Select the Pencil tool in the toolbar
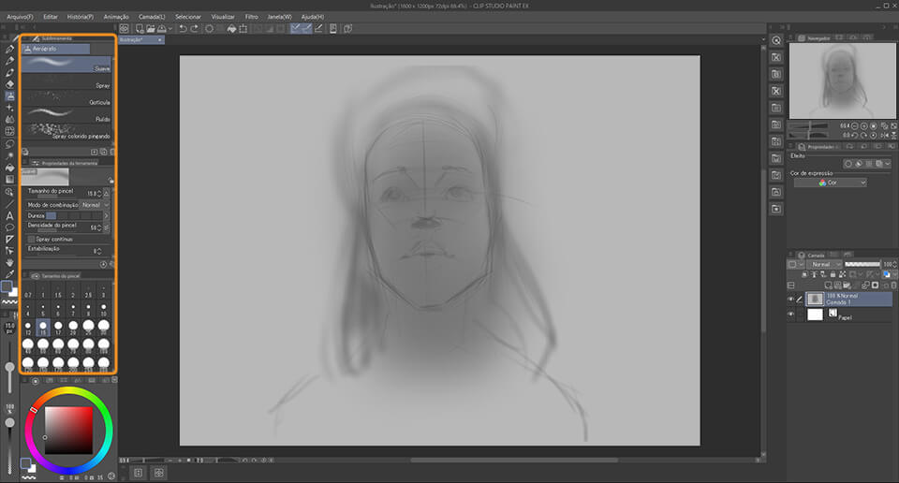 [x=9, y=61]
